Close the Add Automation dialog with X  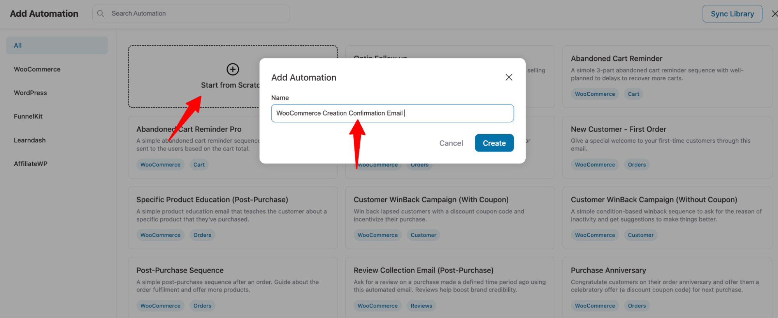[509, 77]
